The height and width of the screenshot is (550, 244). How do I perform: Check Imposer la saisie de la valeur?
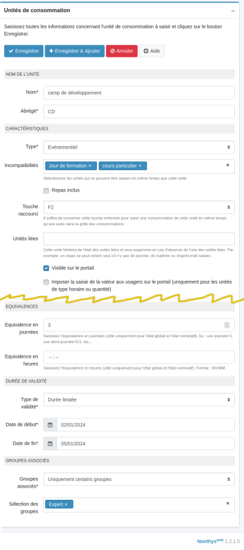click(x=46, y=282)
